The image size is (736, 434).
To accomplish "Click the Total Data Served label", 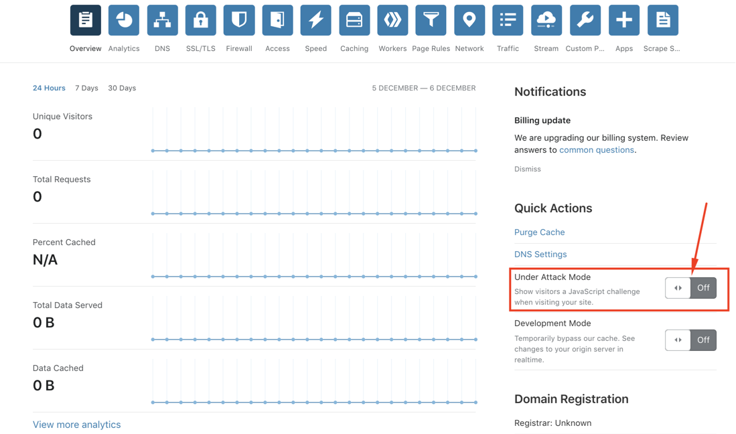I will pyautogui.click(x=67, y=305).
